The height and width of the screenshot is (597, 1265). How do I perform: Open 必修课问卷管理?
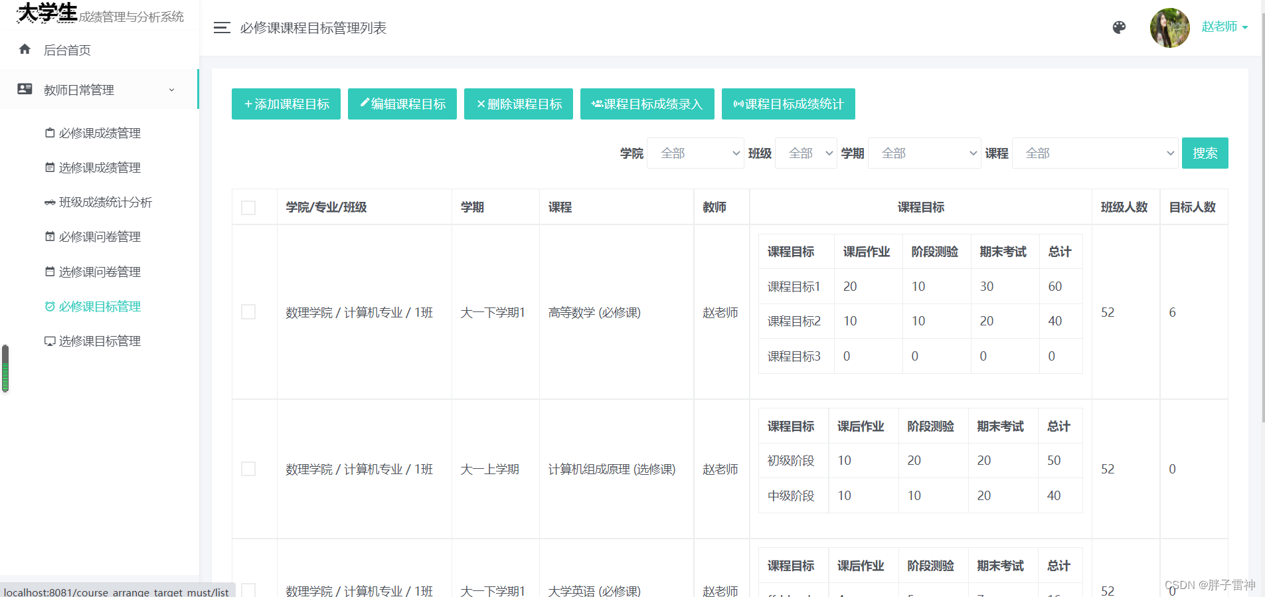100,236
